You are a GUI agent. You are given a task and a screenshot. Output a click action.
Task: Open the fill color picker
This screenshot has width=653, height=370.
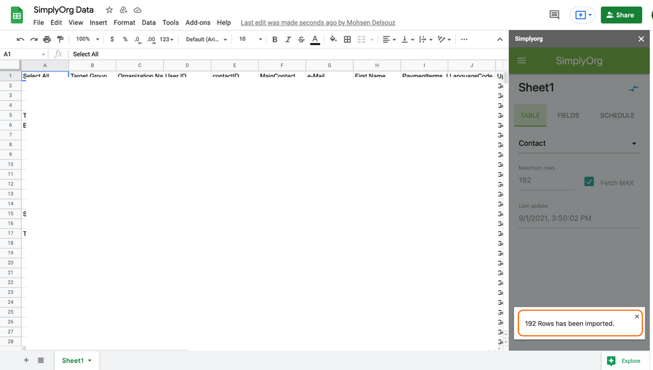click(333, 39)
